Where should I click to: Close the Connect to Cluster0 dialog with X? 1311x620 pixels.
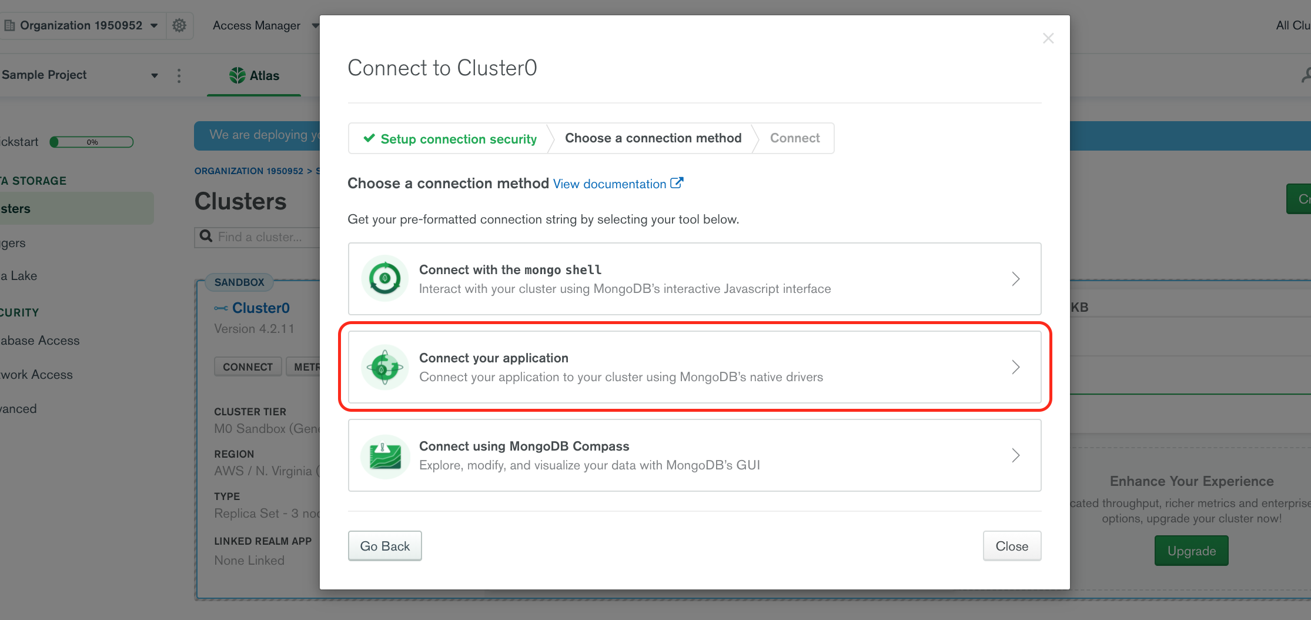click(x=1048, y=38)
